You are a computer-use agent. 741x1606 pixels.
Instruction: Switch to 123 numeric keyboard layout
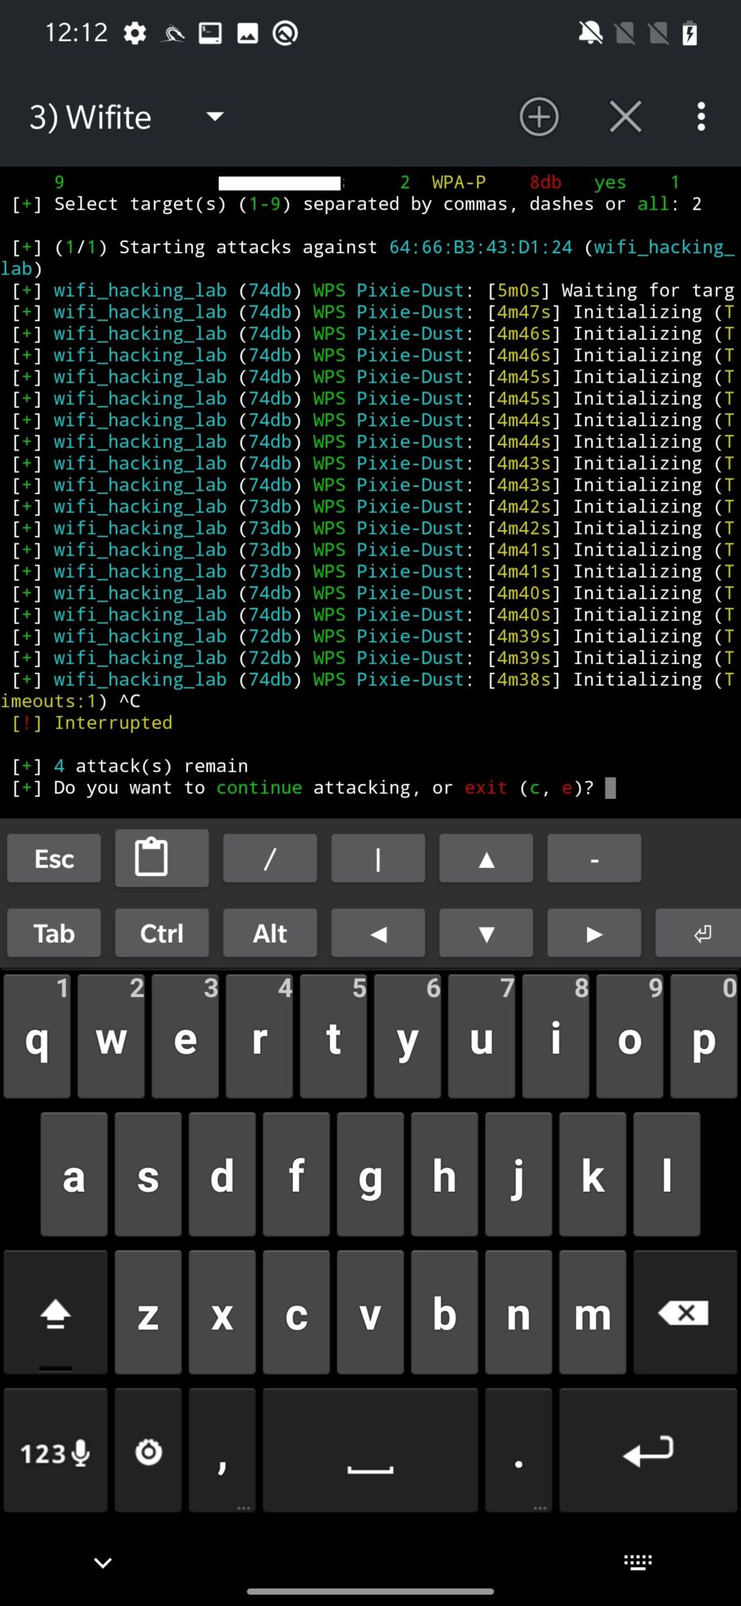(56, 1450)
